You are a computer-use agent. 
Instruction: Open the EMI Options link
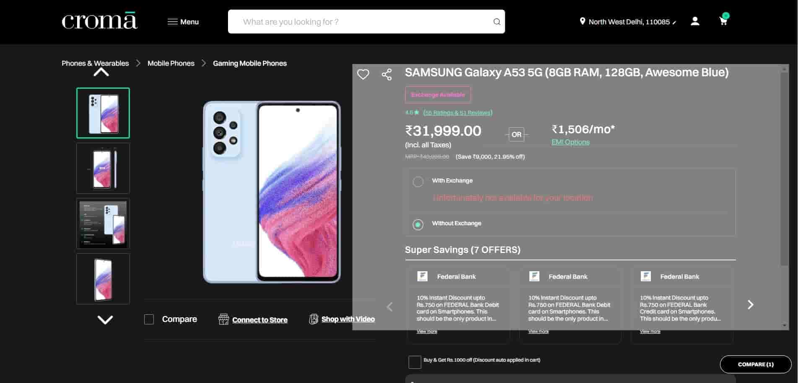pos(570,142)
